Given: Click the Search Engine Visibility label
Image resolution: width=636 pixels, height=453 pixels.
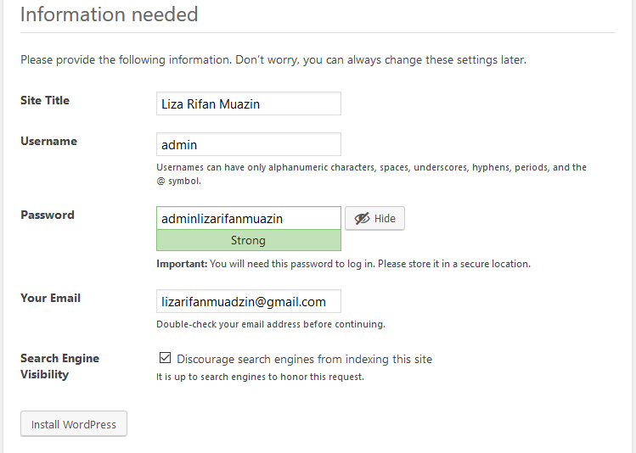Looking at the screenshot, I should pyautogui.click(x=59, y=366).
